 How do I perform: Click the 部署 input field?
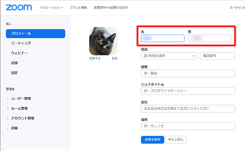188,73
